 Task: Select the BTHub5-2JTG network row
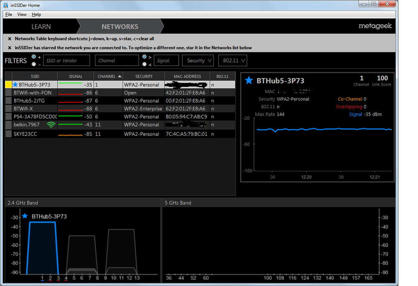120,101
